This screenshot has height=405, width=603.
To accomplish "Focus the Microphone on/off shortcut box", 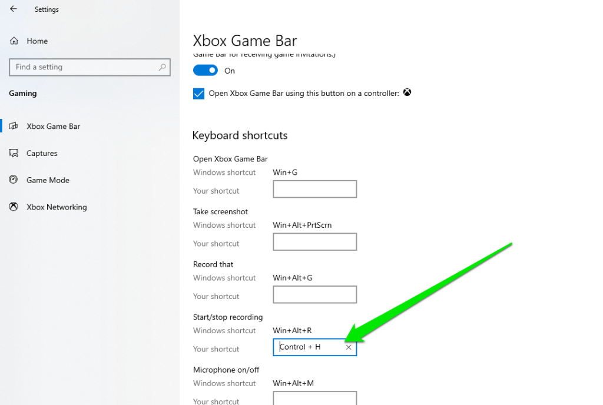I will click(314, 400).
